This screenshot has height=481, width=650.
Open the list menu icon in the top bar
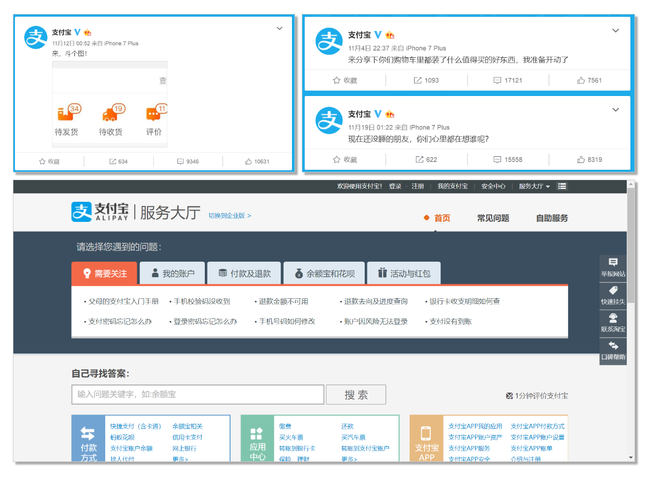pos(562,186)
